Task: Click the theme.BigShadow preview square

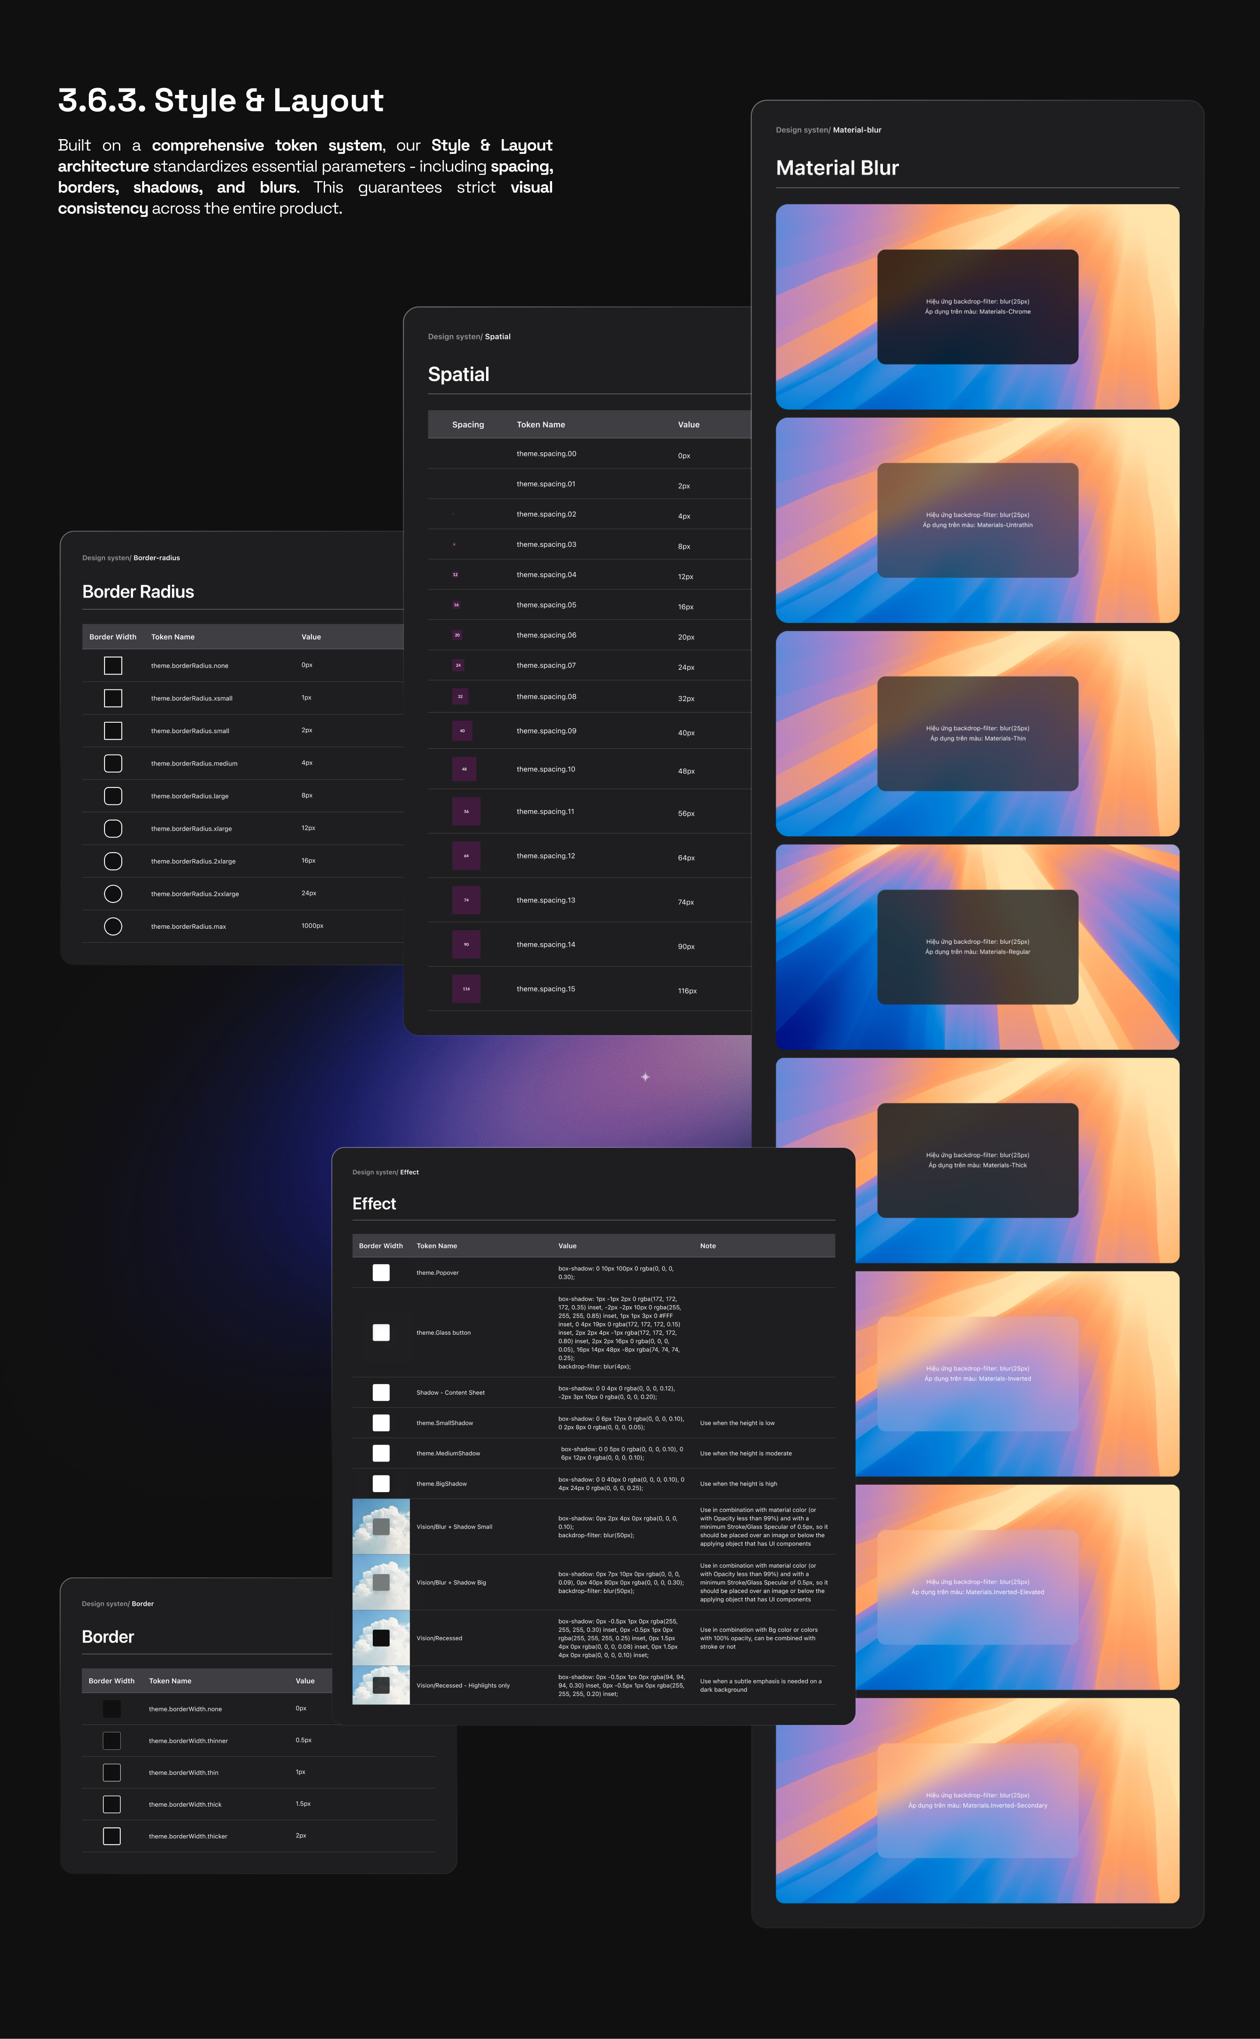Action: 381,1483
